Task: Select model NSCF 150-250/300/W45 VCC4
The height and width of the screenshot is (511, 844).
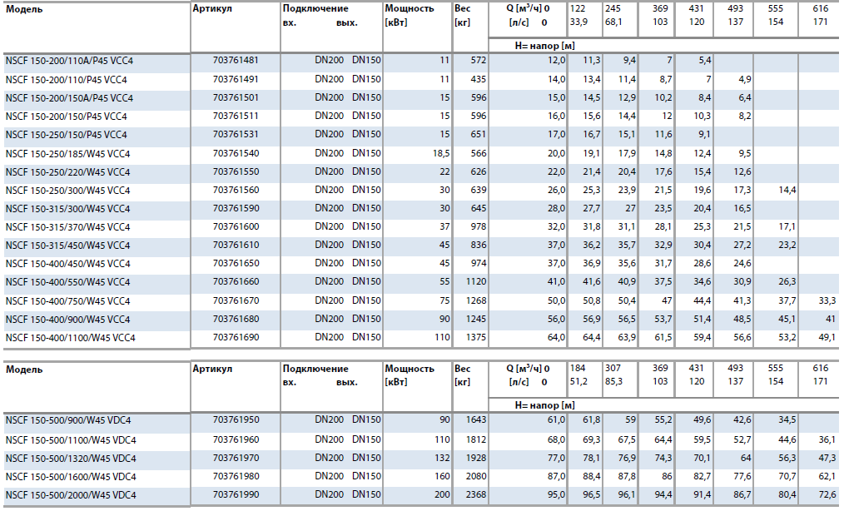Action: 68,190
